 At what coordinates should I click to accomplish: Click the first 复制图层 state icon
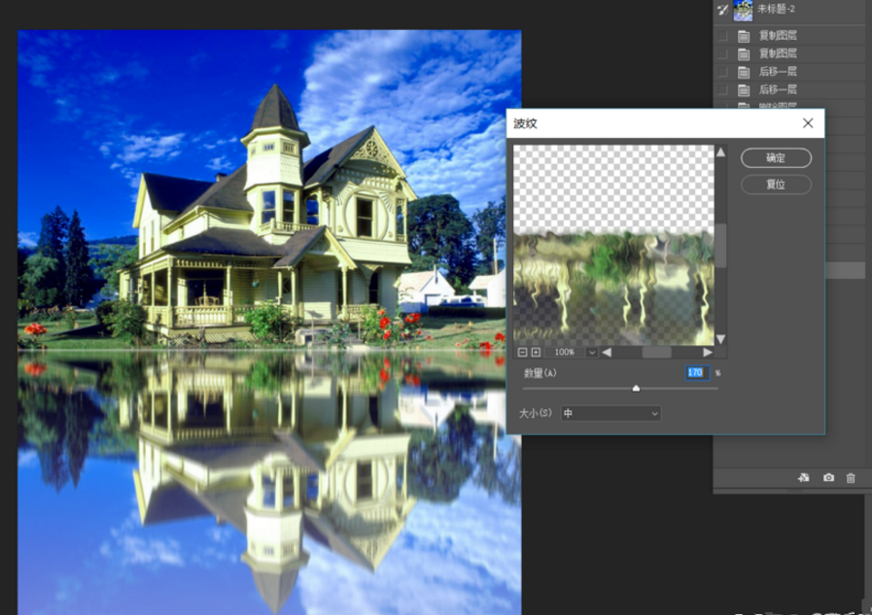coord(744,37)
